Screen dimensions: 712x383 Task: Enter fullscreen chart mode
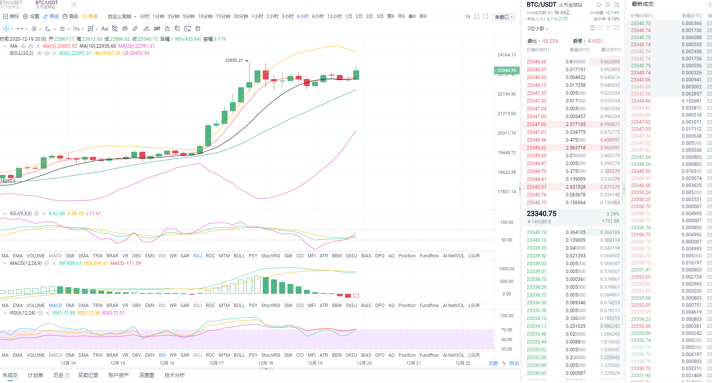tap(477, 16)
